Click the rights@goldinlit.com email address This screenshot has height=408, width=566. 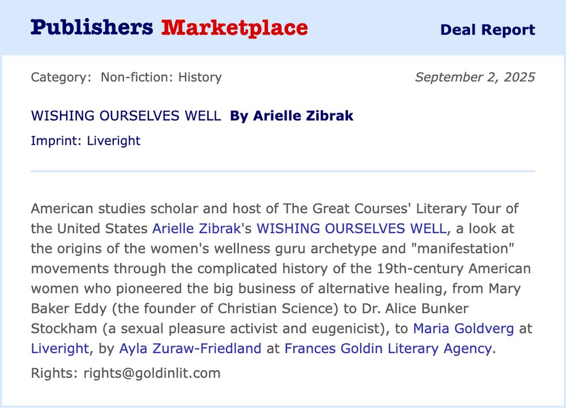[x=152, y=373]
